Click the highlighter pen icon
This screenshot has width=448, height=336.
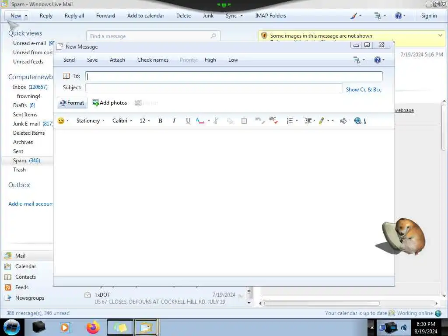click(322, 121)
